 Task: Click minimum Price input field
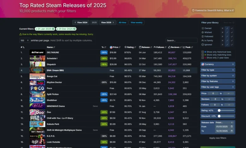[213, 93]
